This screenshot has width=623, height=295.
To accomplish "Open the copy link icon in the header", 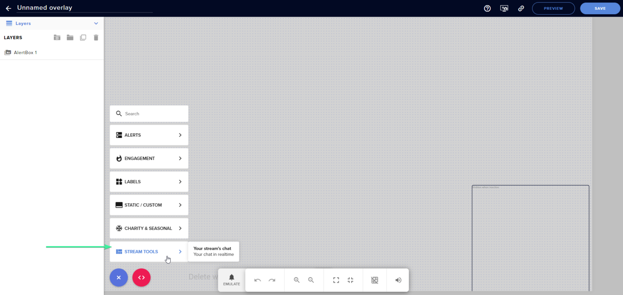I will pyautogui.click(x=521, y=8).
